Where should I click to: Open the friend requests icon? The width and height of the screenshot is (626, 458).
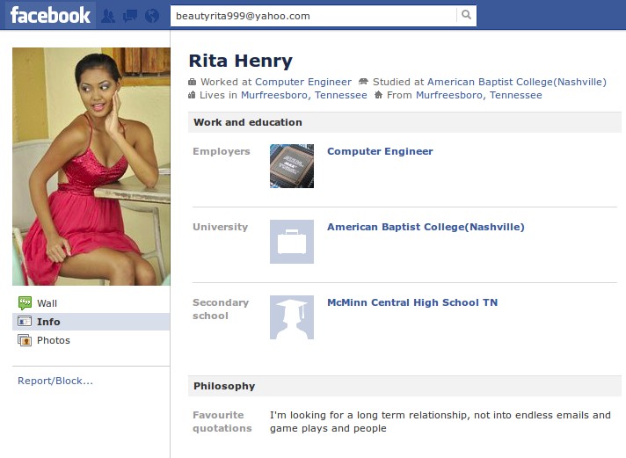coord(108,16)
